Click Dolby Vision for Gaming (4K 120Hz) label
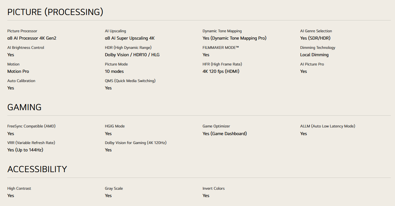Screen dimensions: 395x206 point(135,143)
